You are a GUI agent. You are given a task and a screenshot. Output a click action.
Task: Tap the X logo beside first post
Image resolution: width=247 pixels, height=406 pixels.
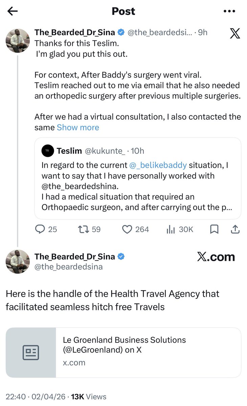234,34
